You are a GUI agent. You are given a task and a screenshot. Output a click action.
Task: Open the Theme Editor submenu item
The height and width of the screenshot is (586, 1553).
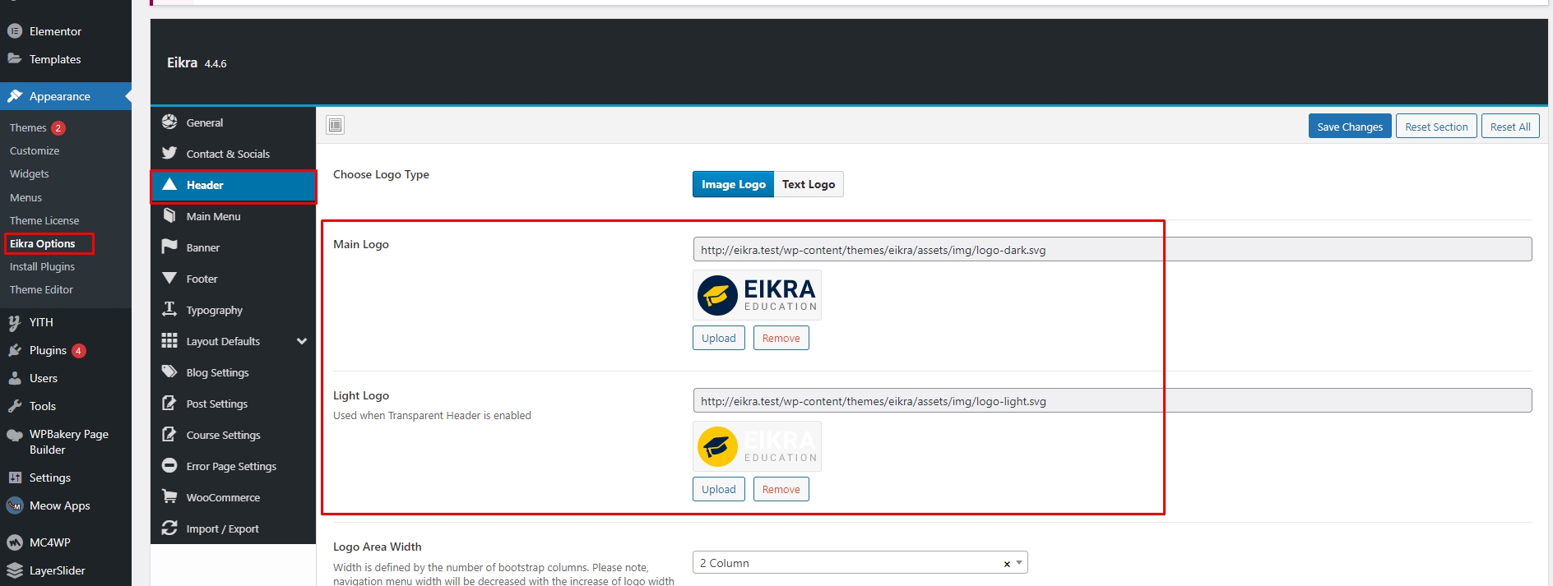point(41,289)
